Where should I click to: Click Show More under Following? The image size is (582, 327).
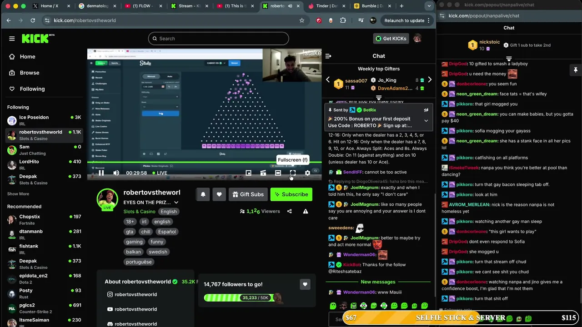18,194
